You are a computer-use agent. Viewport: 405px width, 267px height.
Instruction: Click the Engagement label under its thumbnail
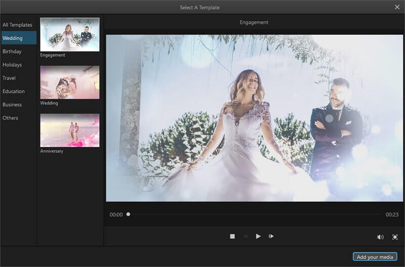point(53,55)
